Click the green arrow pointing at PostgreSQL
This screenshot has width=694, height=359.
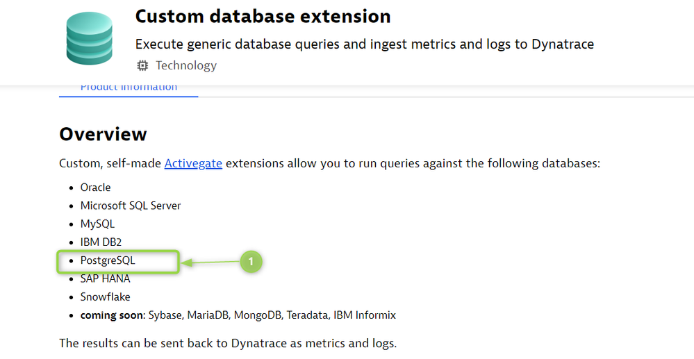(x=210, y=262)
